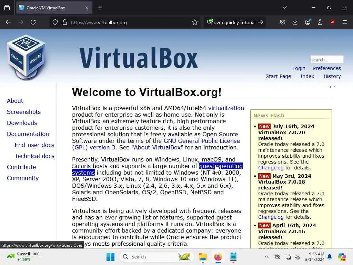Click the VirtualBox cube logo
The height and width of the screenshot is (265, 353).
26,57
